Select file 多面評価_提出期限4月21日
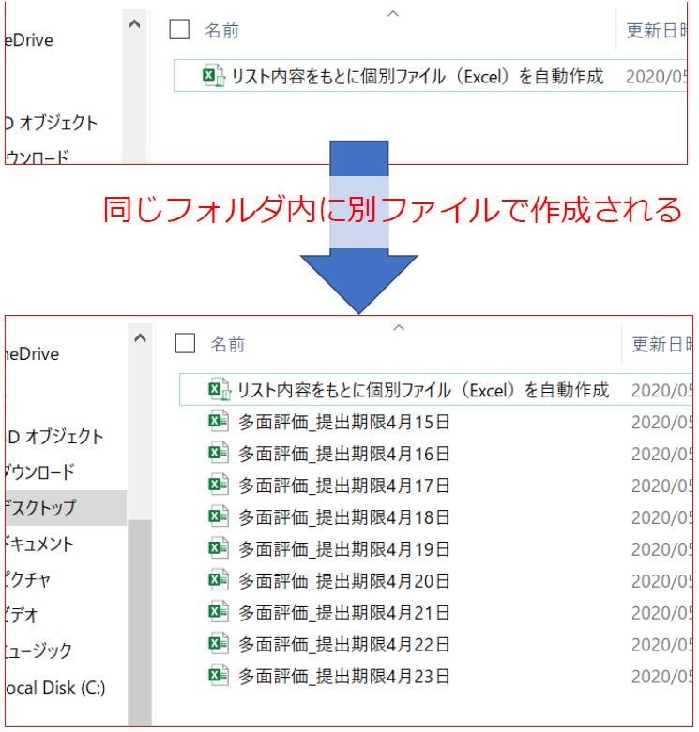The width and height of the screenshot is (699, 732). click(x=344, y=612)
